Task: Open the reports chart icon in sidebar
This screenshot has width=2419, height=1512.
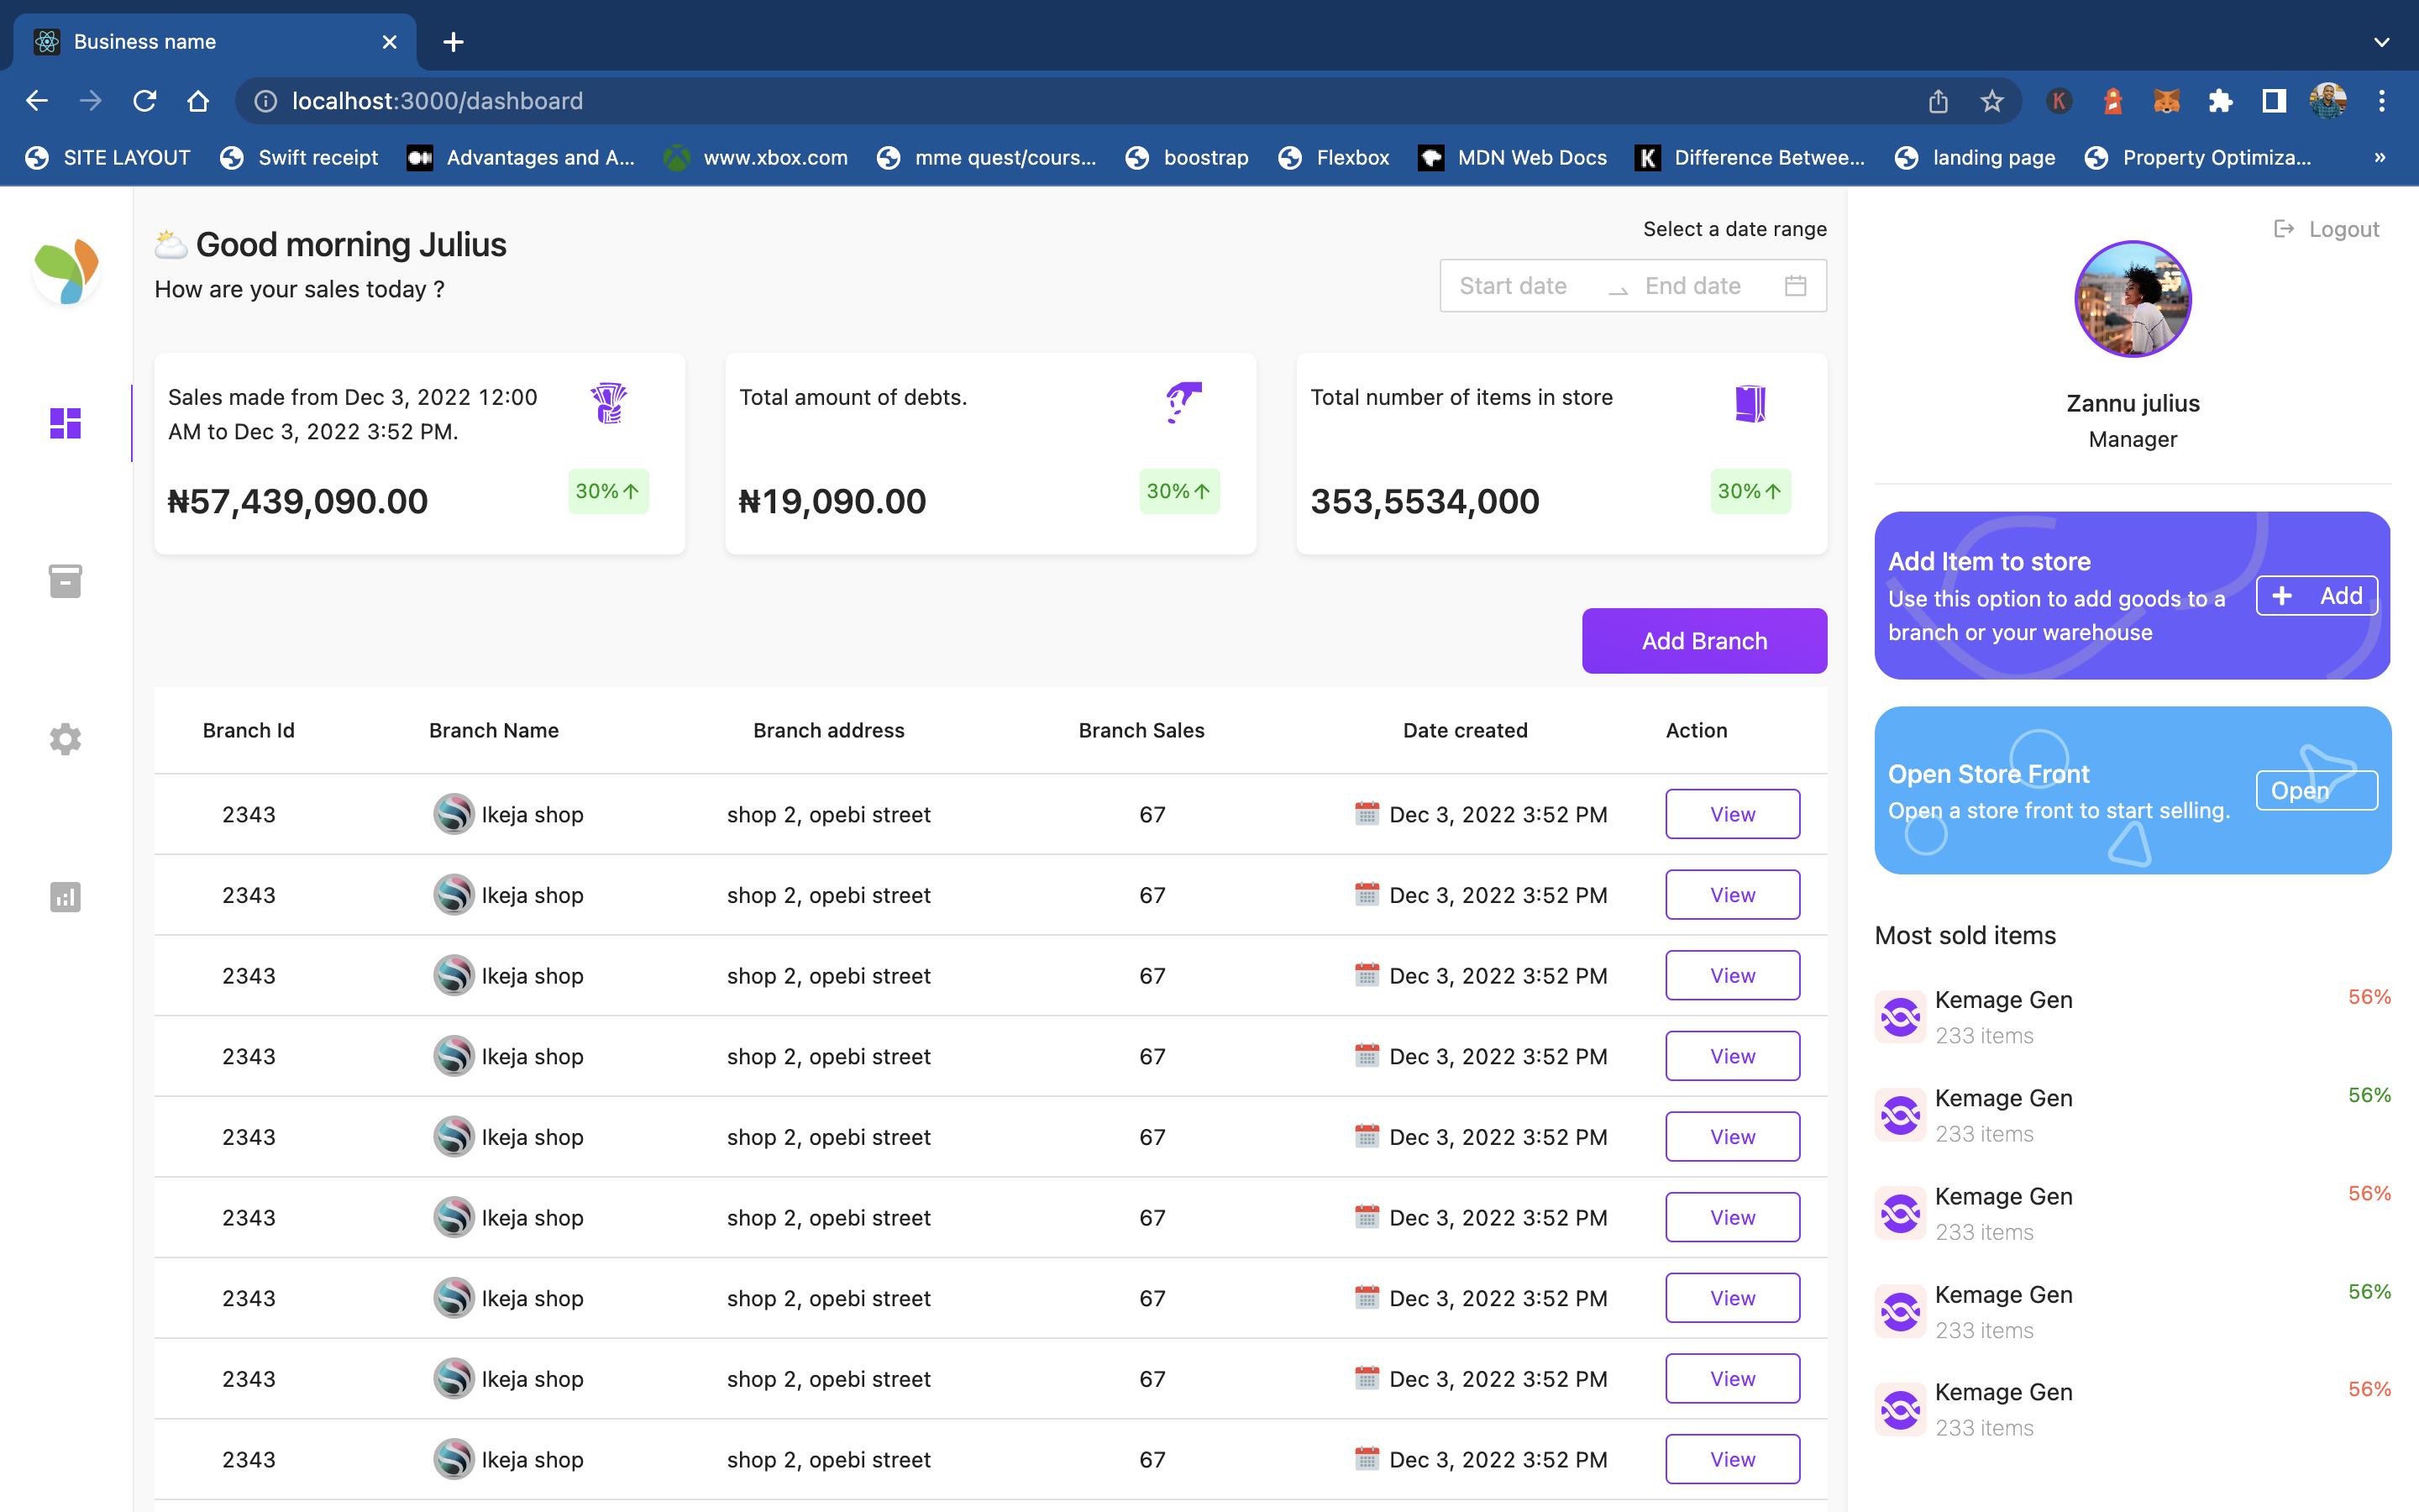Action: click(x=65, y=897)
